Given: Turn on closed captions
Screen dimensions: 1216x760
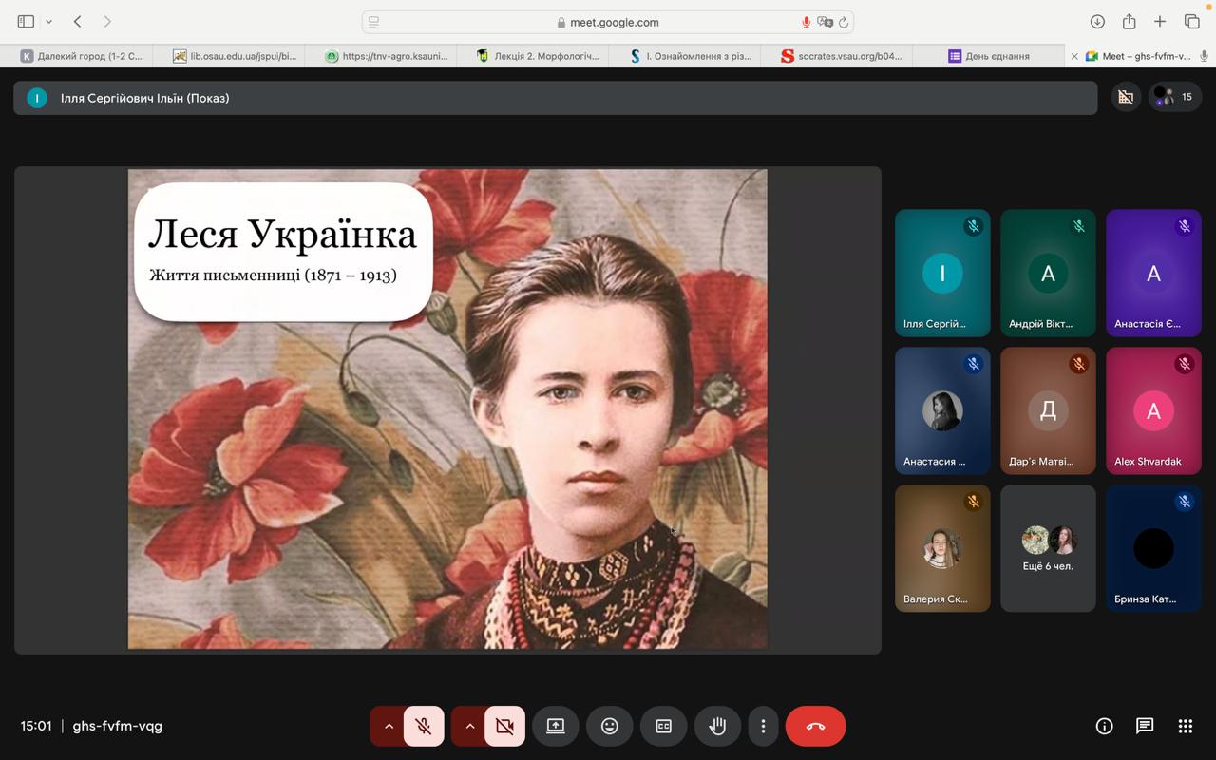Looking at the screenshot, I should 663,726.
